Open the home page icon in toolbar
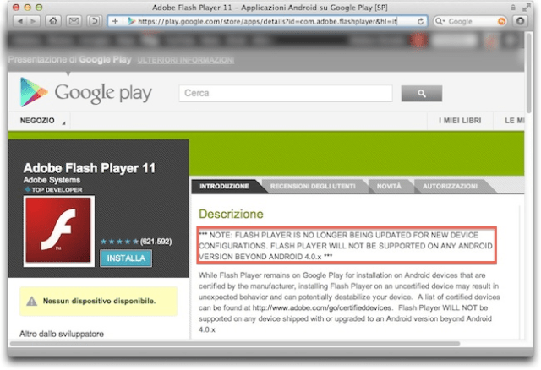Image resolution: width=541 pixels, height=370 pixels. click(x=52, y=20)
